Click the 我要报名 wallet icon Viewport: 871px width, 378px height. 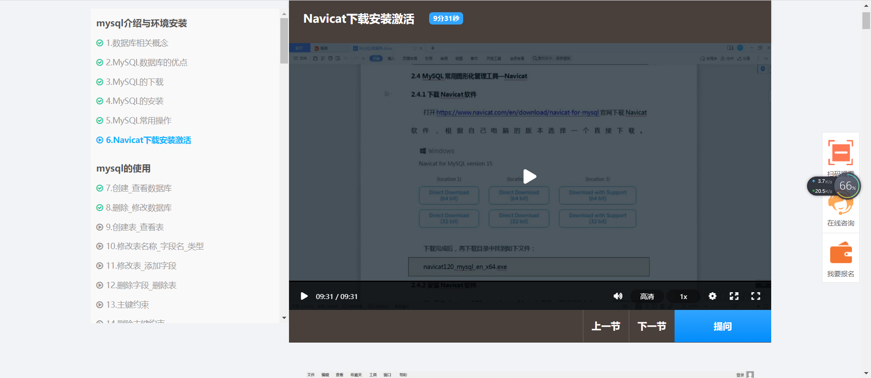click(x=841, y=253)
